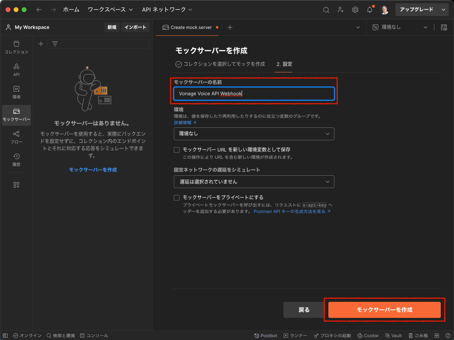The height and width of the screenshot is (340, 454).
Task: Open the Cookie manager in the status bar
Action: pos(368,335)
